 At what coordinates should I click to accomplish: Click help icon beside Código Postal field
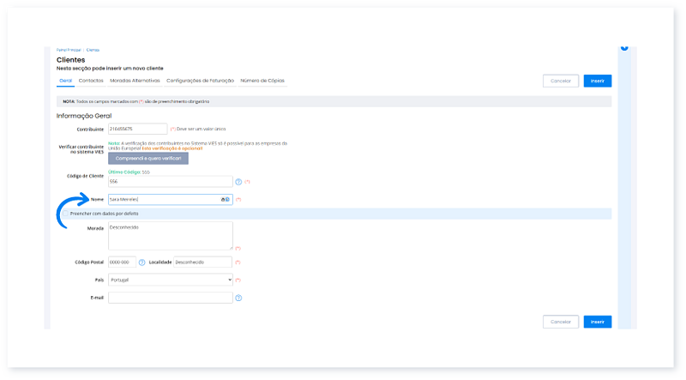(142, 262)
